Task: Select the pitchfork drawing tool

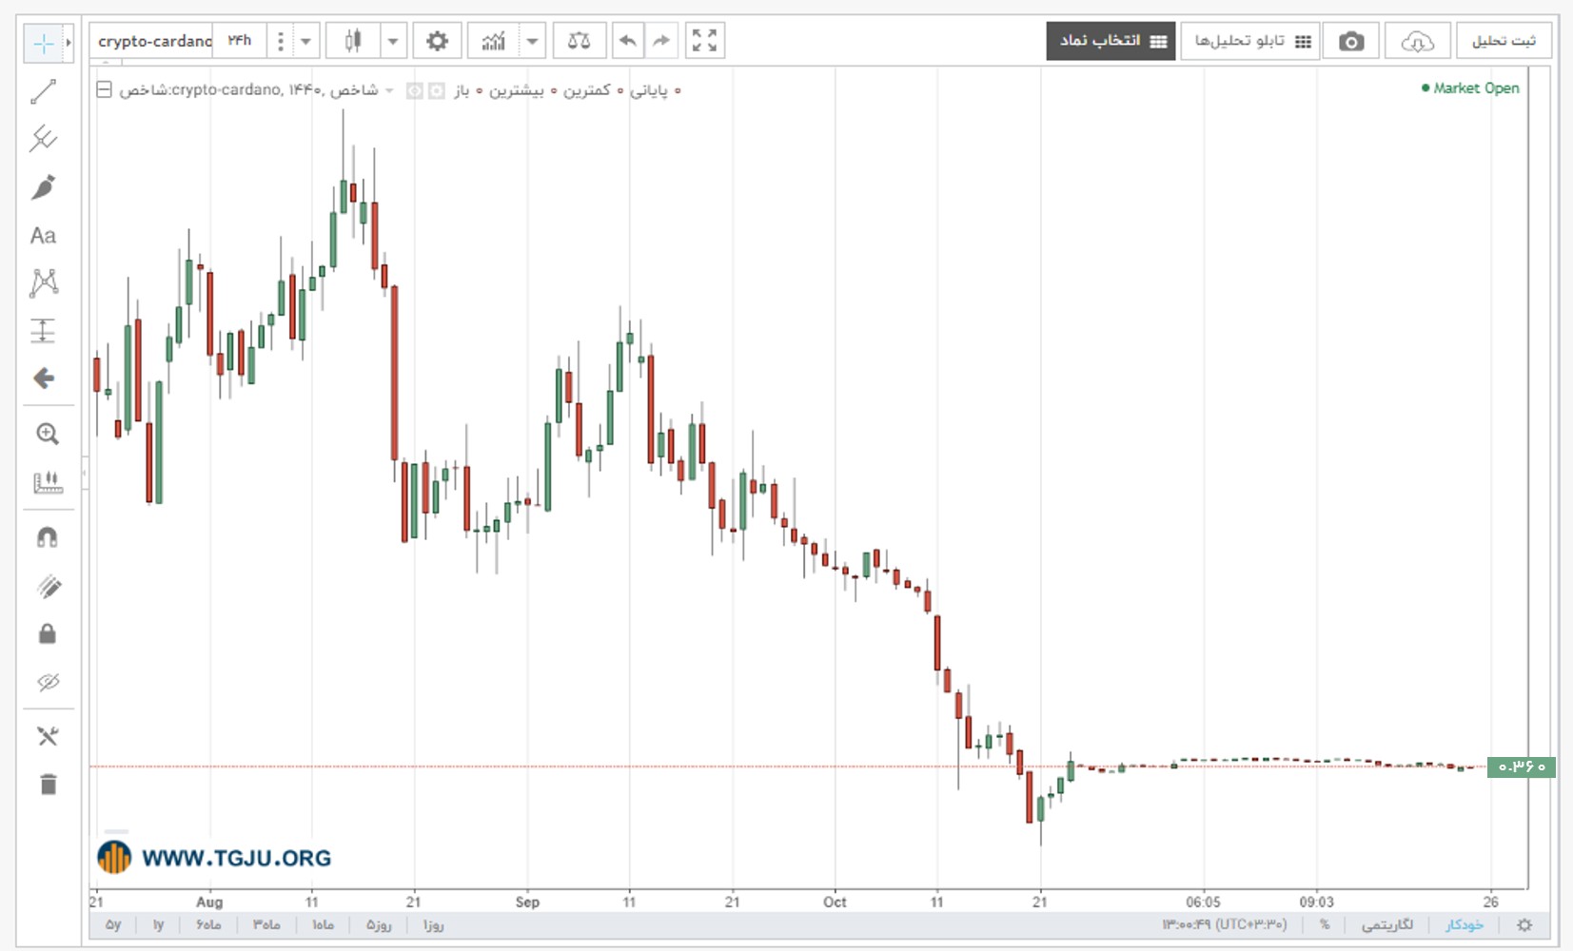Action: pos(44,139)
